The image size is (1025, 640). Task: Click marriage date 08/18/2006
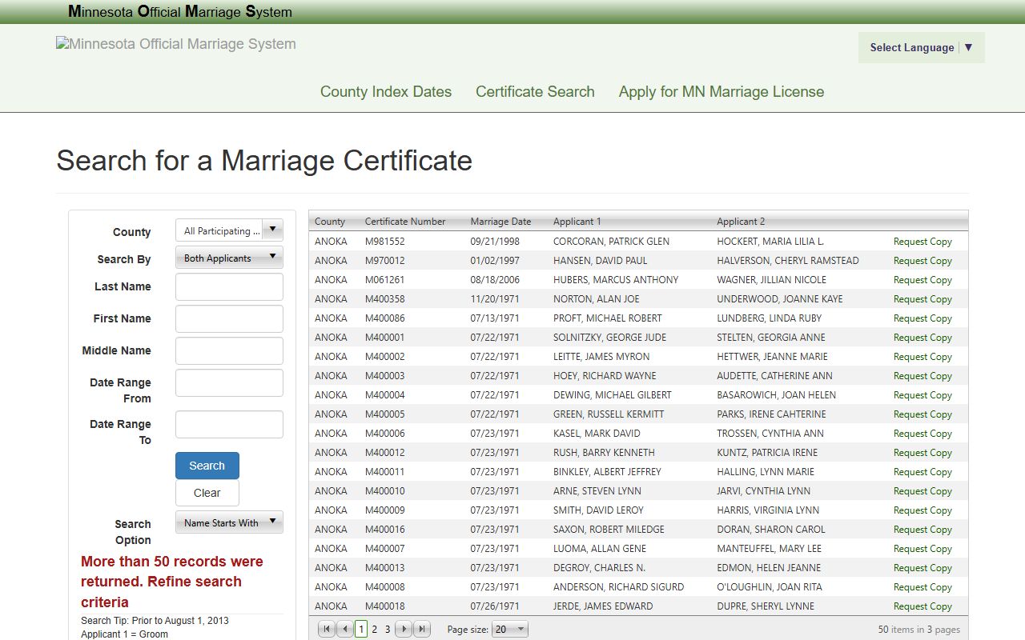[495, 280]
